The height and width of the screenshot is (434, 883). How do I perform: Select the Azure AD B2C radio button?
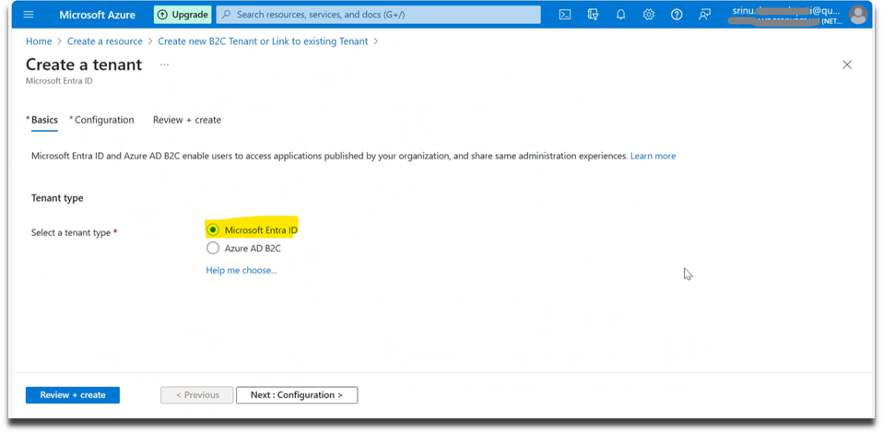(x=213, y=248)
